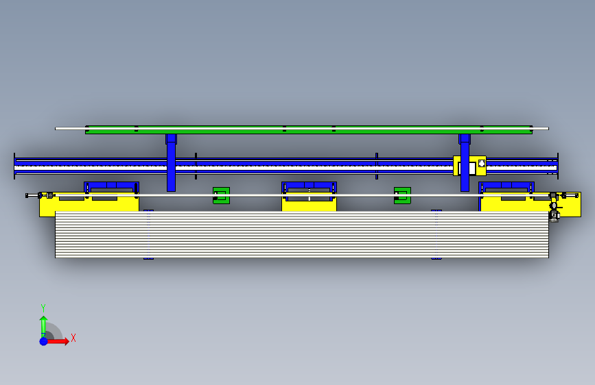Click the red X axis arrow on triad
The width and height of the screenshot is (595, 385).
pyautogui.click(x=58, y=341)
